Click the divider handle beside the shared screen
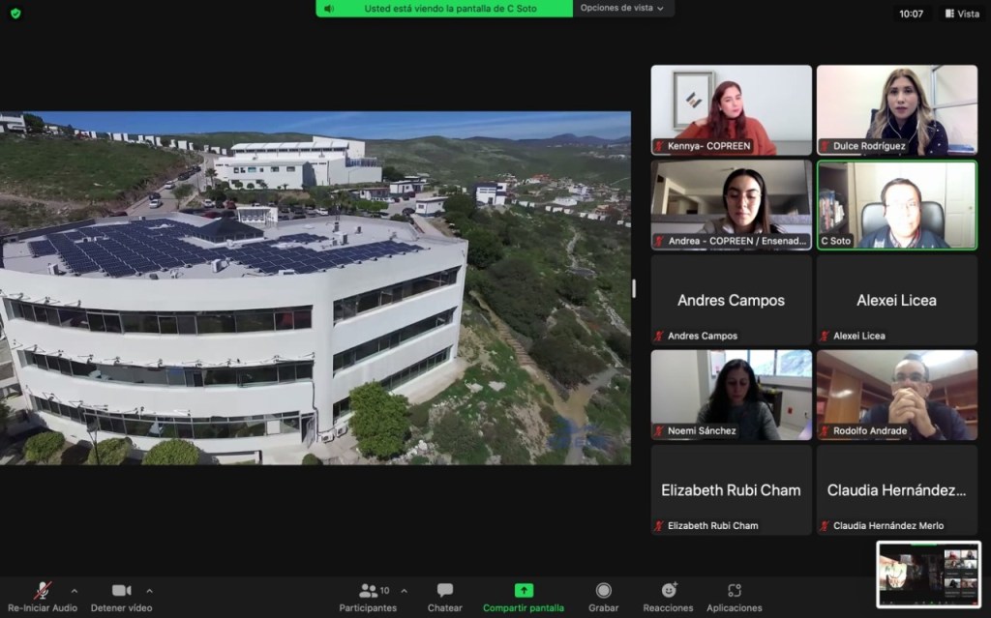This screenshot has height=618, width=991. pyautogui.click(x=634, y=288)
